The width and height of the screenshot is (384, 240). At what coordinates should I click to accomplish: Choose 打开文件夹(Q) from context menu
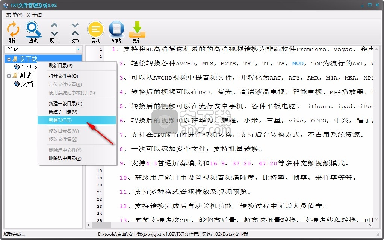77,76
